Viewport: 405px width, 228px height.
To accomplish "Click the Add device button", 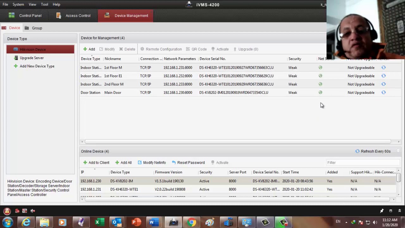I will tap(89, 49).
